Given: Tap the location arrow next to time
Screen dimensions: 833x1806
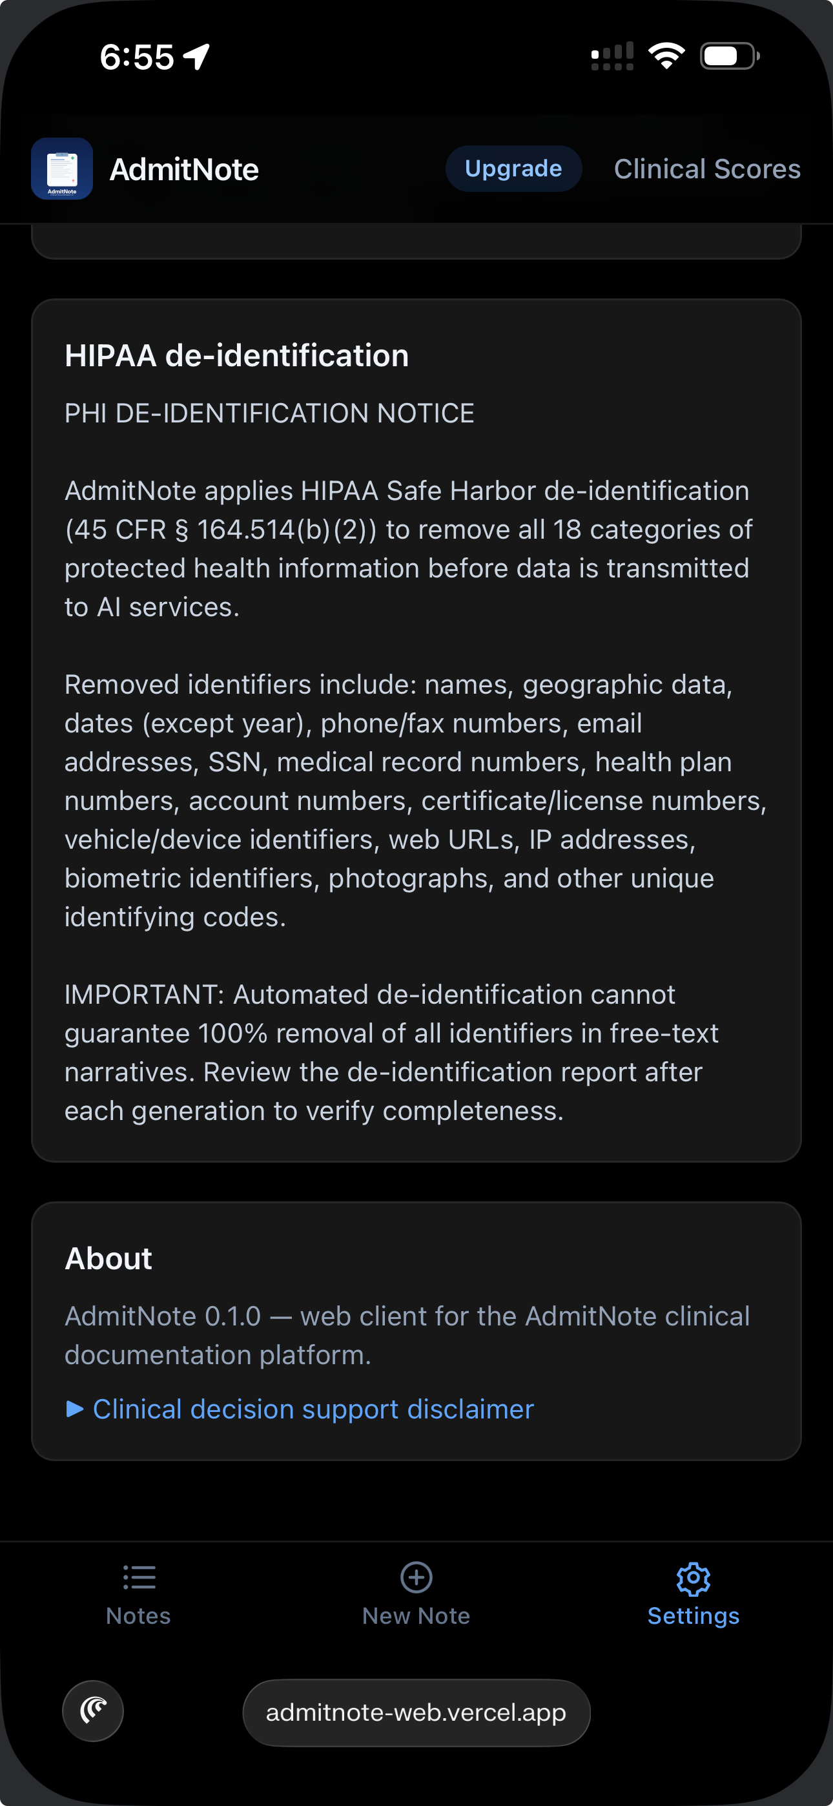Looking at the screenshot, I should 196,57.
